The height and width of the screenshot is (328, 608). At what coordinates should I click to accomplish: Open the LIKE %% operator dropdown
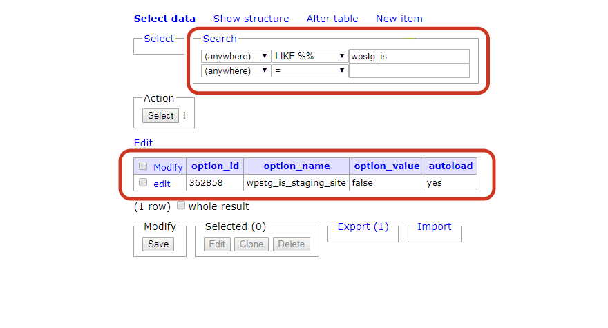[310, 56]
